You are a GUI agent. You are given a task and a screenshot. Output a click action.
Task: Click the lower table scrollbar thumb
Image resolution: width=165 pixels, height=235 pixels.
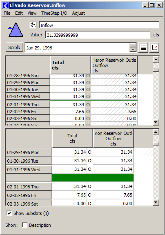[156, 143]
